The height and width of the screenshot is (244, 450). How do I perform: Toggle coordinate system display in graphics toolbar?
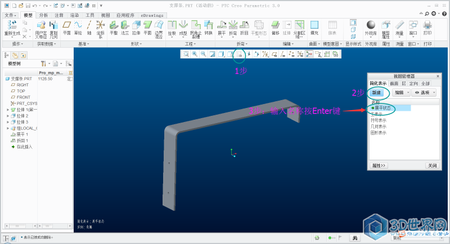click(300, 54)
